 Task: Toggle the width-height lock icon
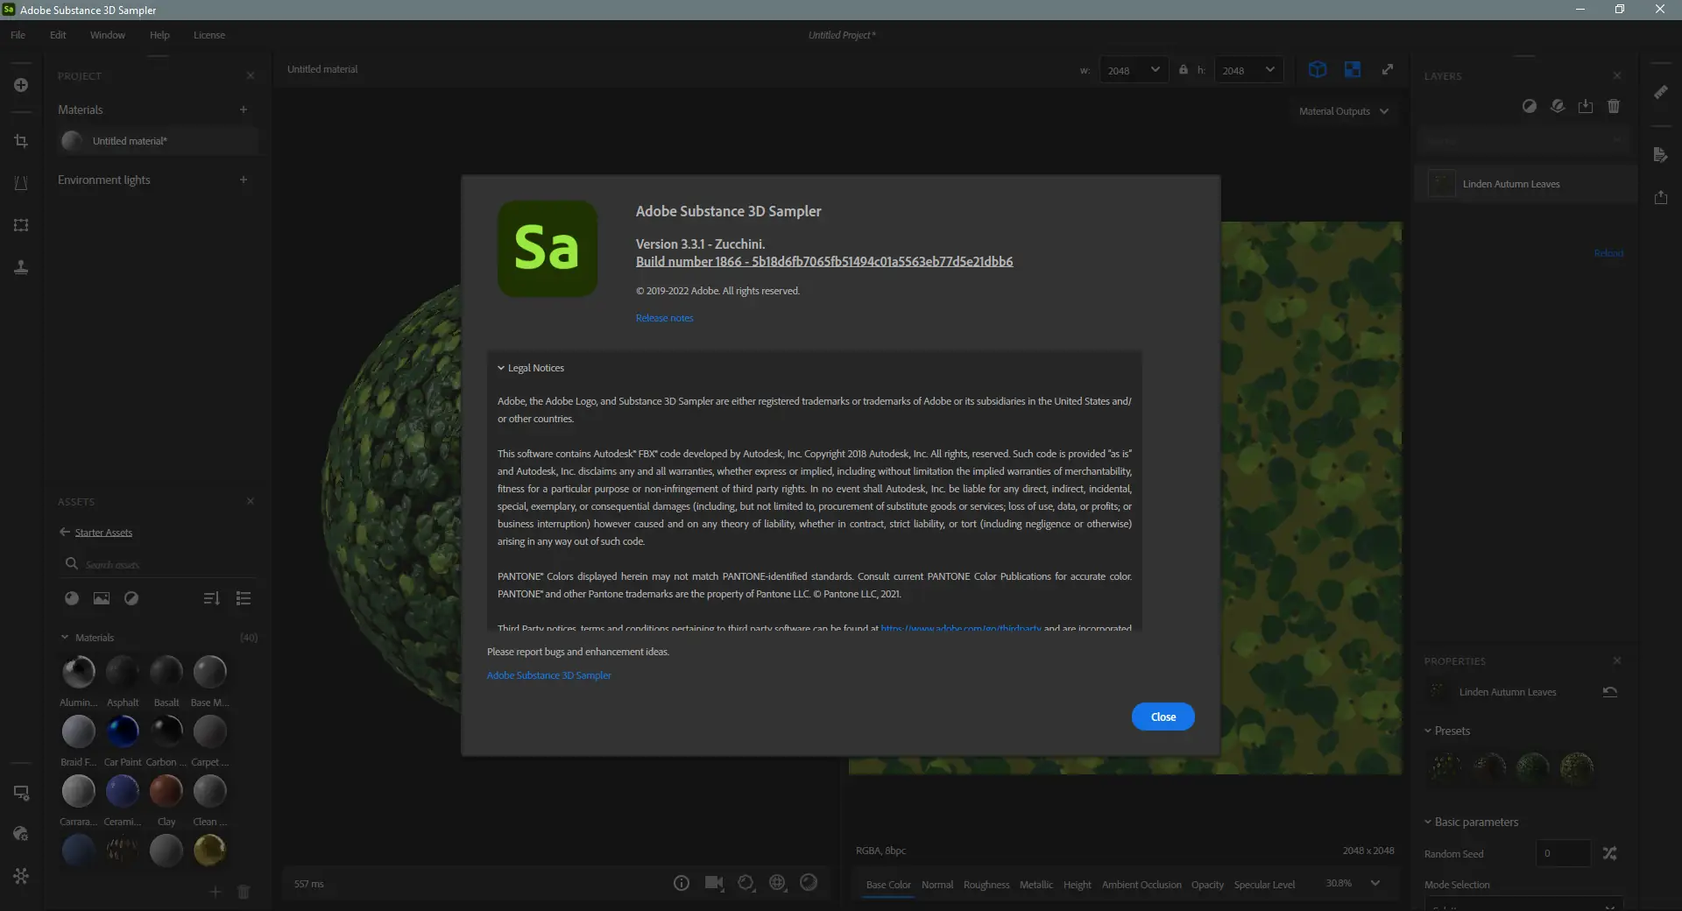coord(1184,69)
